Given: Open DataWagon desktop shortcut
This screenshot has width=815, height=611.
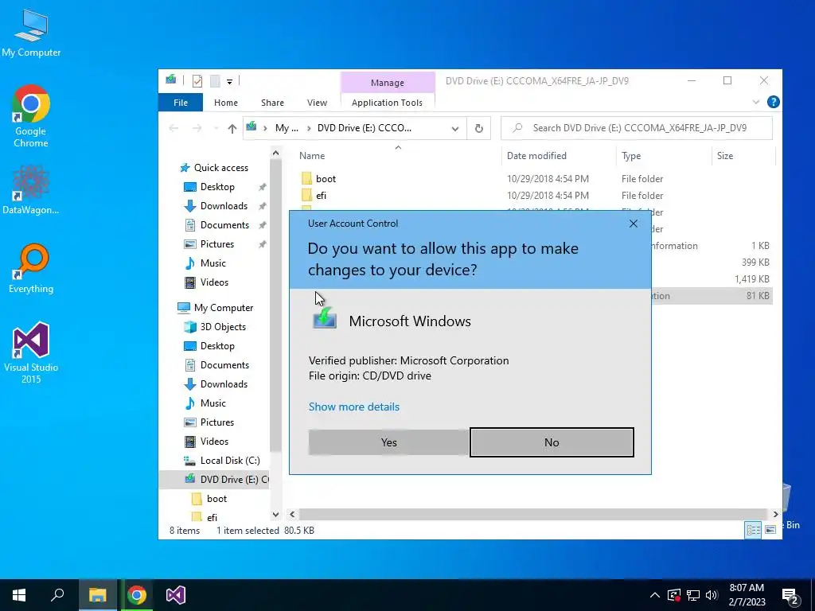Looking at the screenshot, I should [31, 190].
